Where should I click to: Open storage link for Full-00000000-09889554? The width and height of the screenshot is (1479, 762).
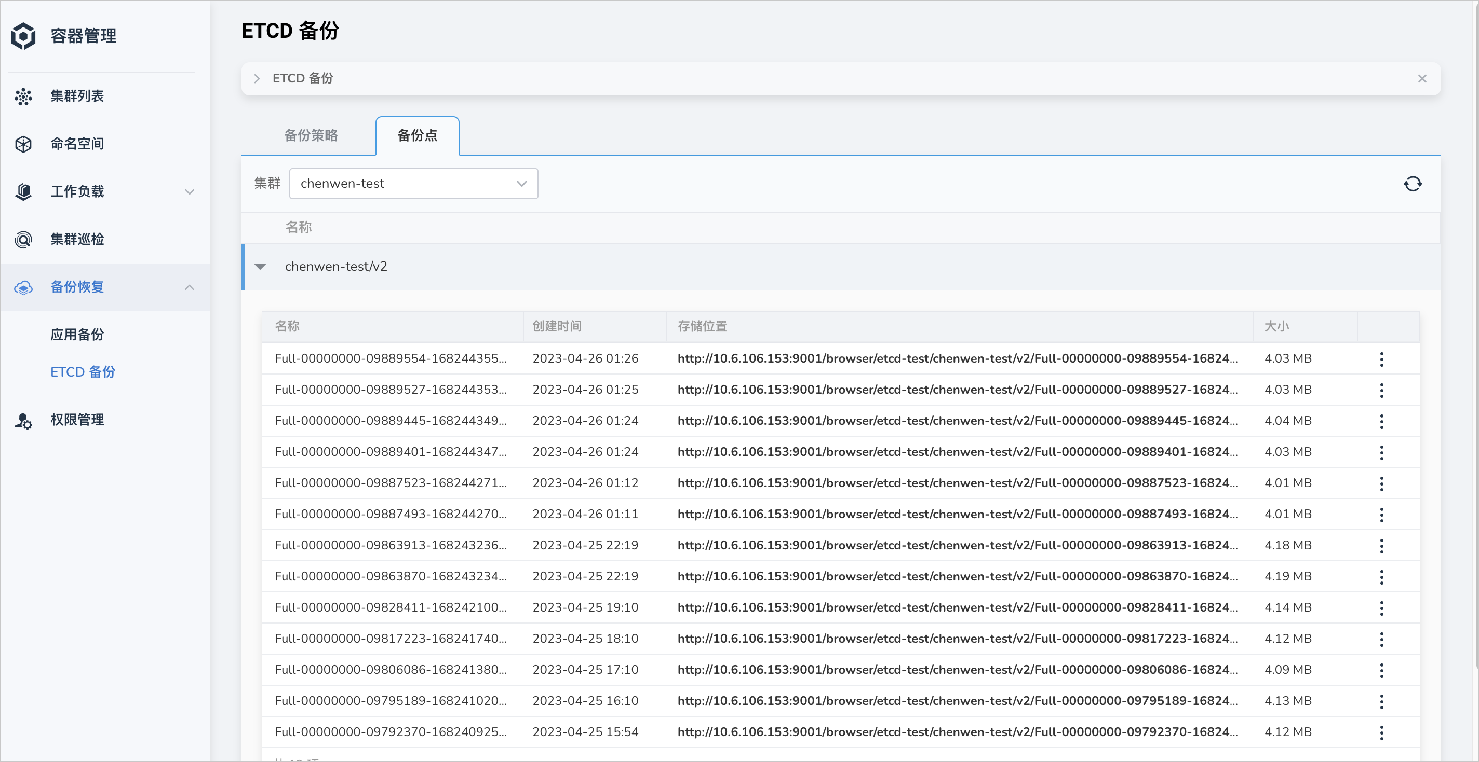(x=957, y=358)
